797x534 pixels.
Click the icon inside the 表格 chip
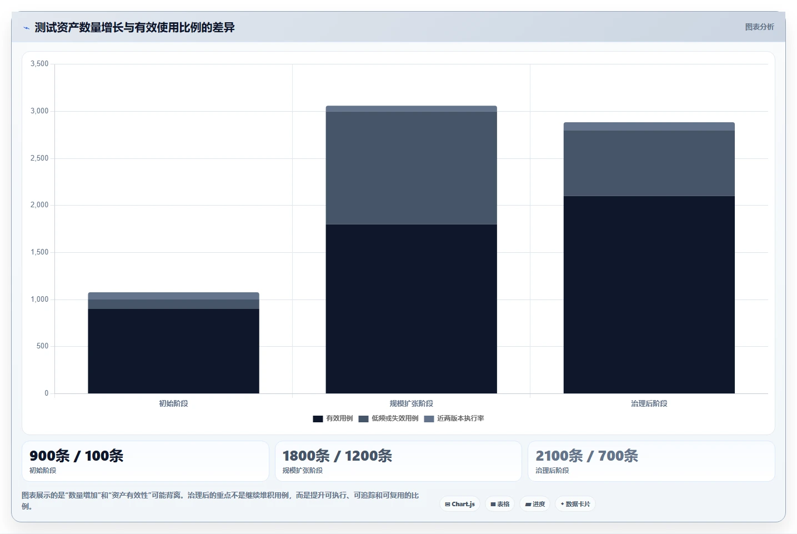point(493,505)
